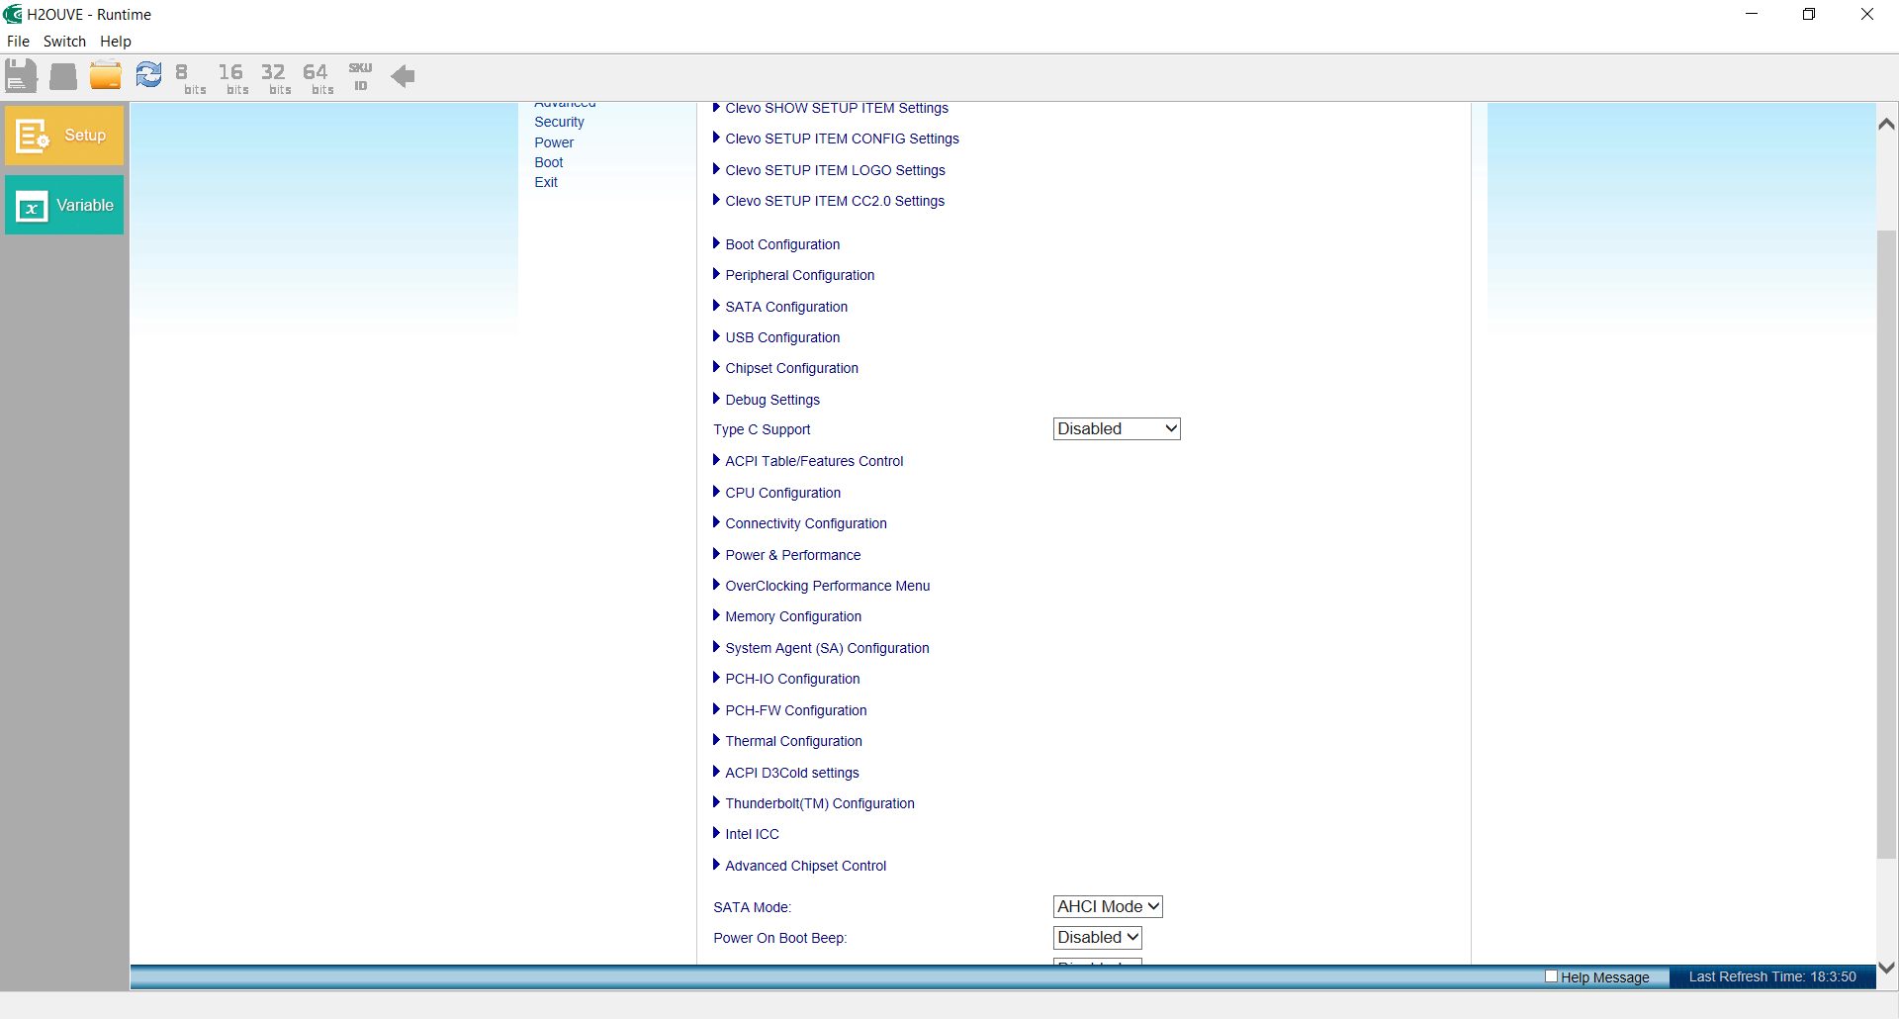The height and width of the screenshot is (1019, 1899).
Task: Click the vertical scrollbar thumb
Action: pyautogui.click(x=1887, y=544)
